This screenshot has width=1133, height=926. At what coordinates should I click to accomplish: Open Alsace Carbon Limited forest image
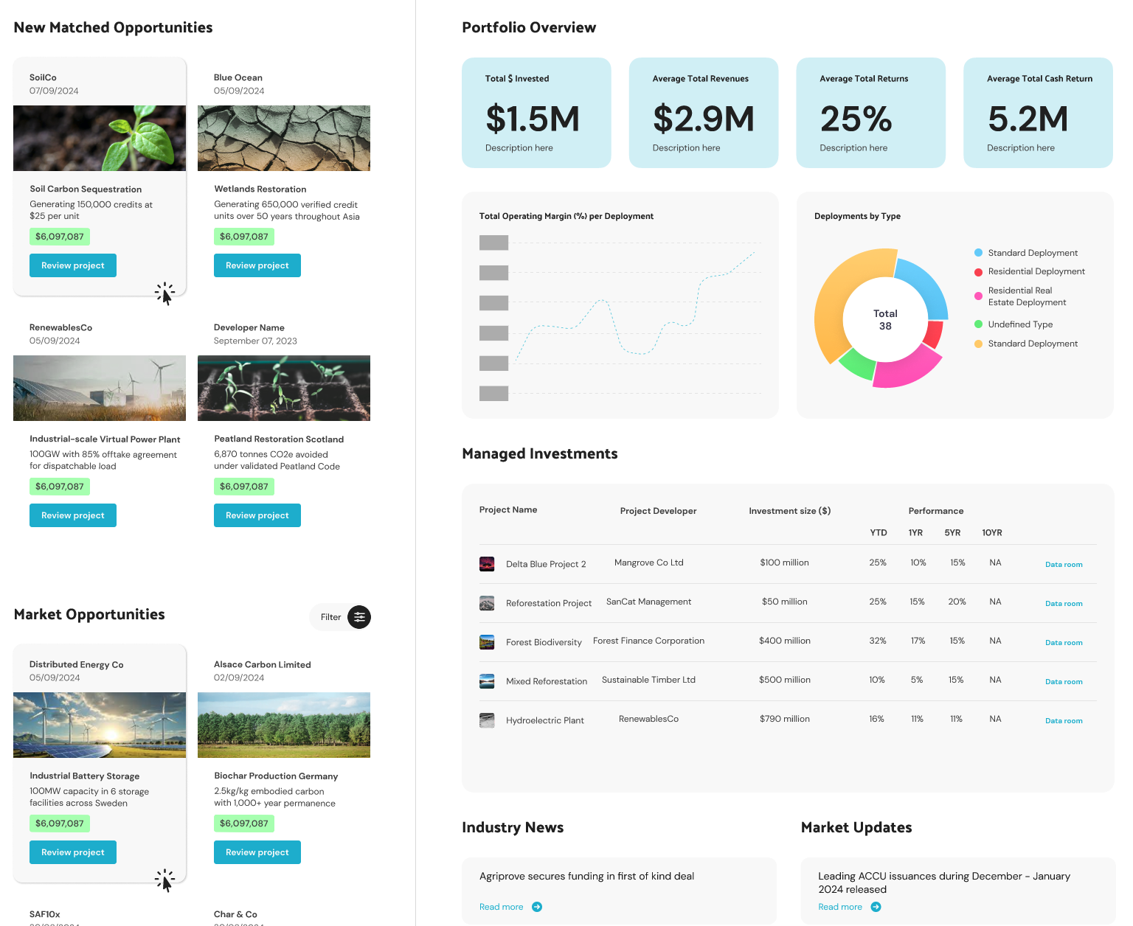(x=284, y=725)
